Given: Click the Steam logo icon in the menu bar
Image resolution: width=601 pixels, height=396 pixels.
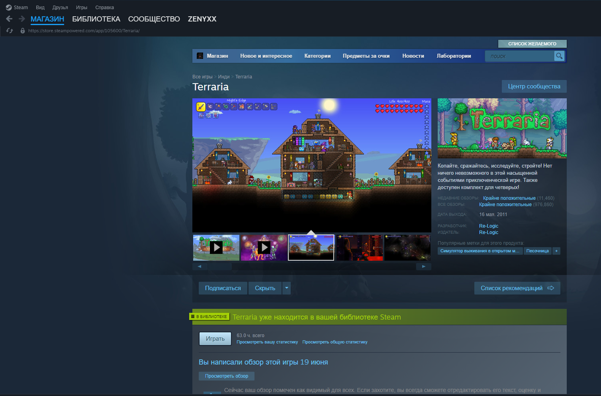Looking at the screenshot, I should [x=9, y=7].
